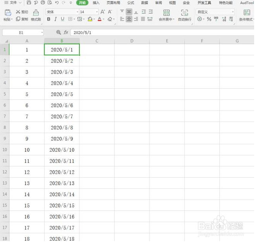
Task: Click the eraser clear-format icon
Action: click(110, 19)
